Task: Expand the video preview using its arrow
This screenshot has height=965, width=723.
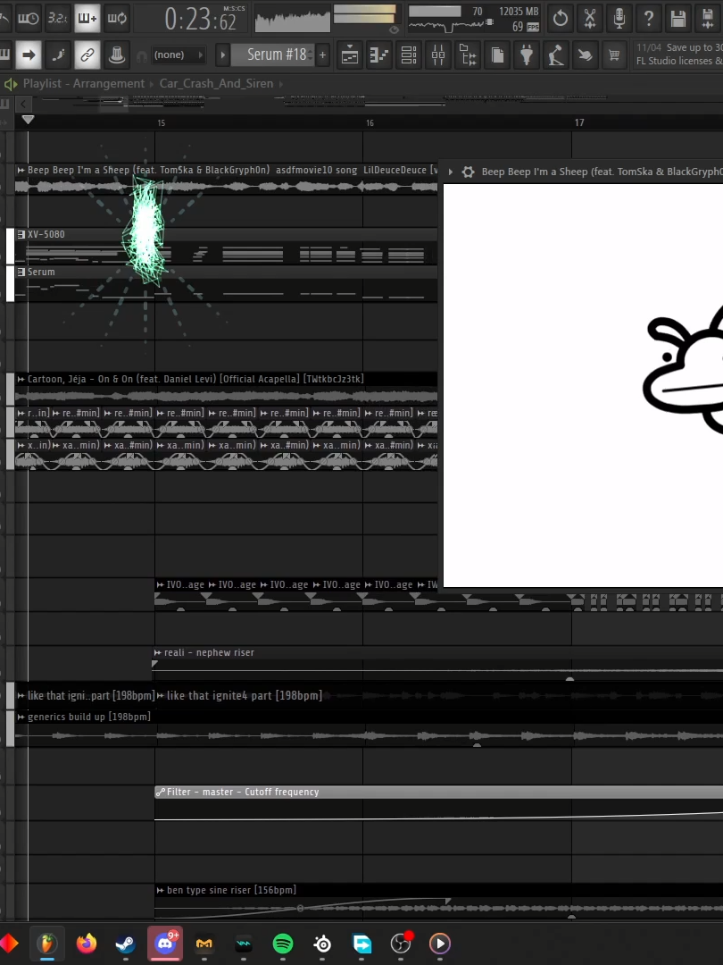Action: 450,172
